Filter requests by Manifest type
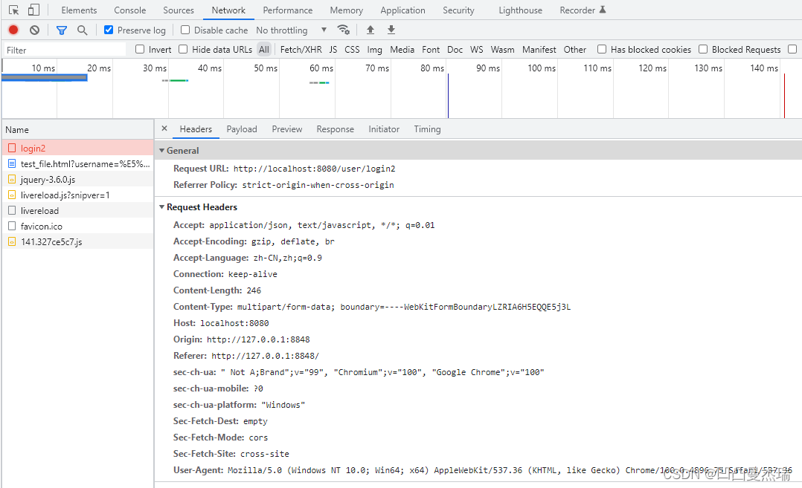Screen dimensions: 802x488 pos(539,50)
